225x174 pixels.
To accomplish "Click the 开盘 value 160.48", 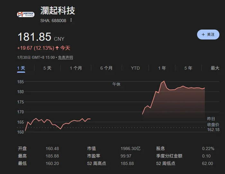I will point(52,149).
